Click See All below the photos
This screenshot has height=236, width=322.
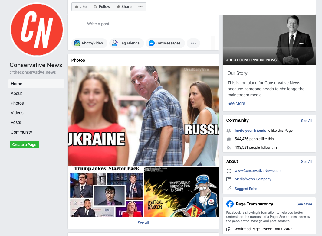click(x=143, y=223)
